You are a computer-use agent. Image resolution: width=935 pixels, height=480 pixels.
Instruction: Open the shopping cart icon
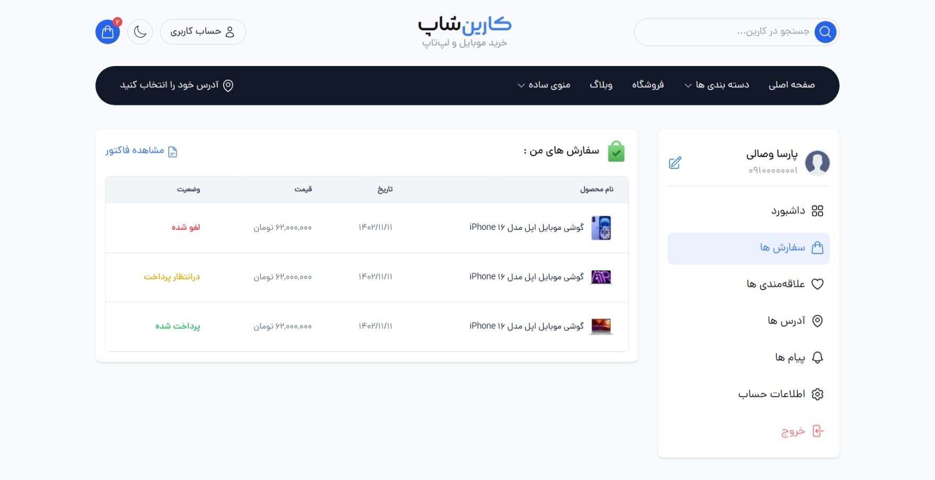point(108,32)
